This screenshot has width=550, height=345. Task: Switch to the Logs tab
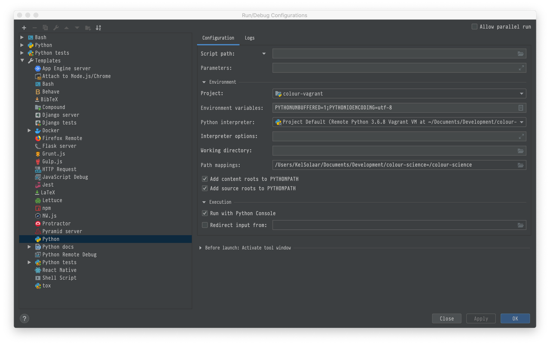coord(250,38)
